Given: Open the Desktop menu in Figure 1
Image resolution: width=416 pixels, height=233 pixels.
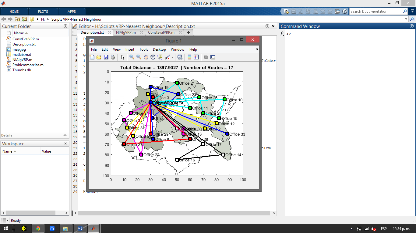Looking at the screenshot, I should [159, 49].
